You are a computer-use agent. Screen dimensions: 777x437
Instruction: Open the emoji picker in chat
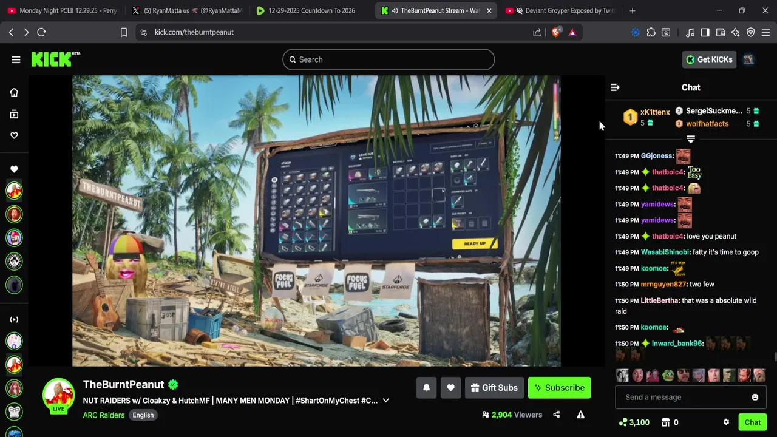(x=755, y=397)
